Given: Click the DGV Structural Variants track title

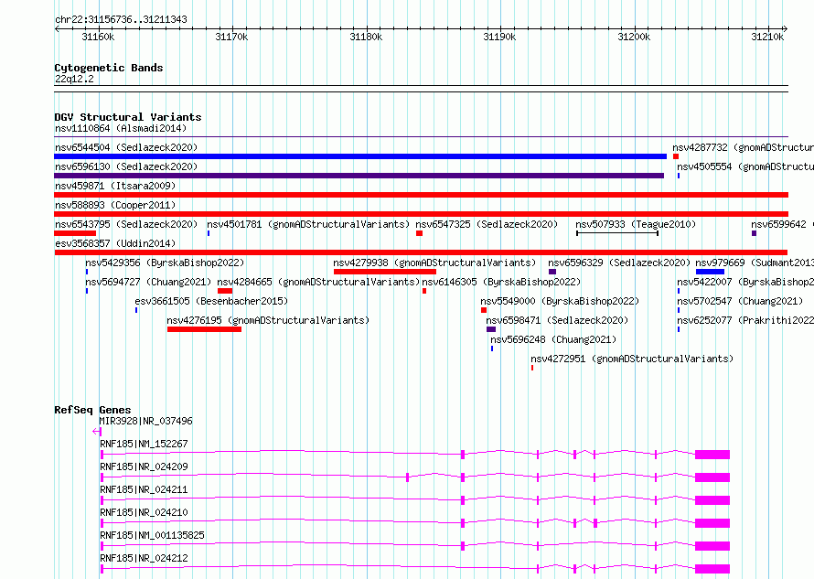Looking at the screenshot, I should [x=128, y=117].
